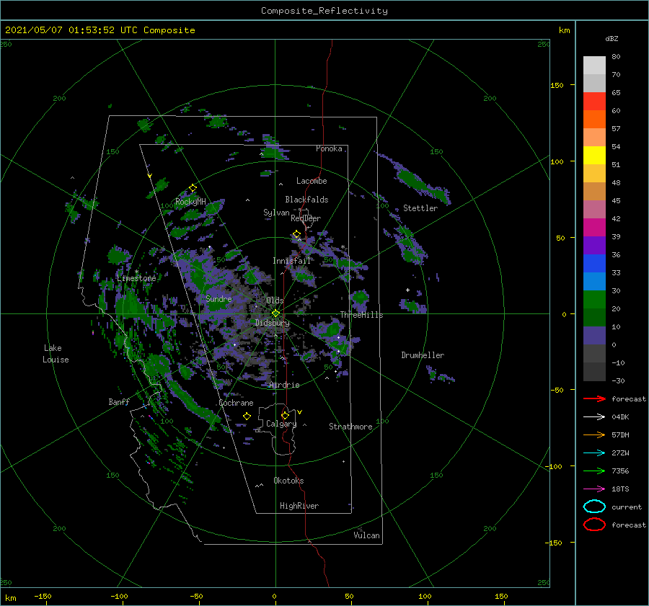The image size is (649, 606).
Task: Click the Drumheller city label
Action: 423,355
